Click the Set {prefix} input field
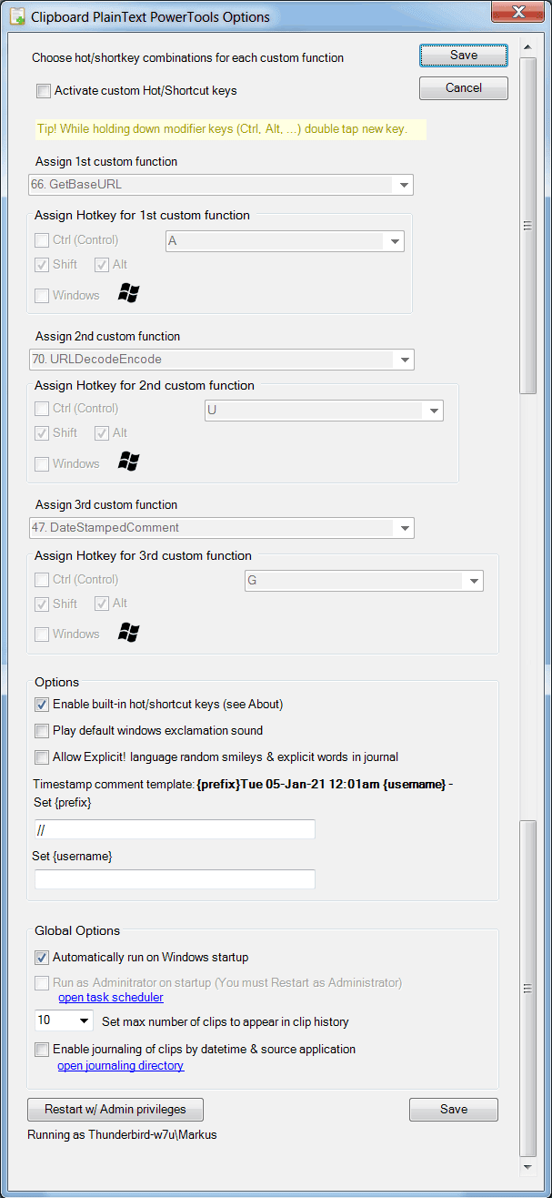The image size is (552, 1198). pos(175,829)
